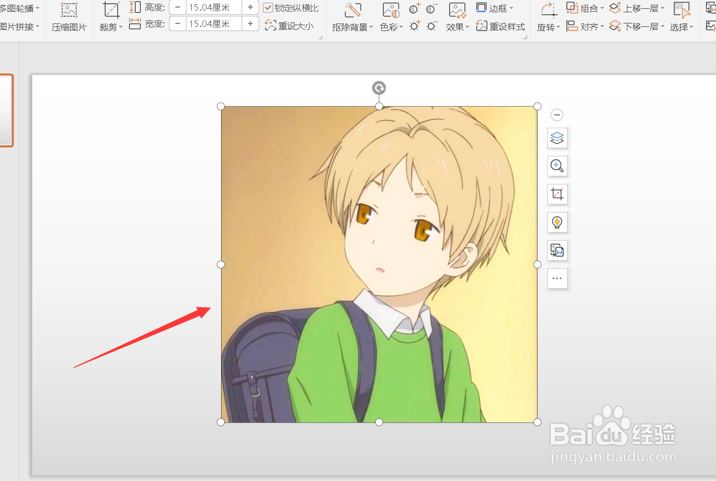Decrease brightness sun icon

[x=432, y=26]
